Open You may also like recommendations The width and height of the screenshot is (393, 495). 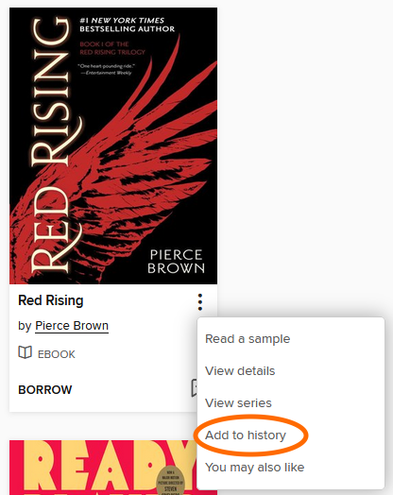point(255,468)
